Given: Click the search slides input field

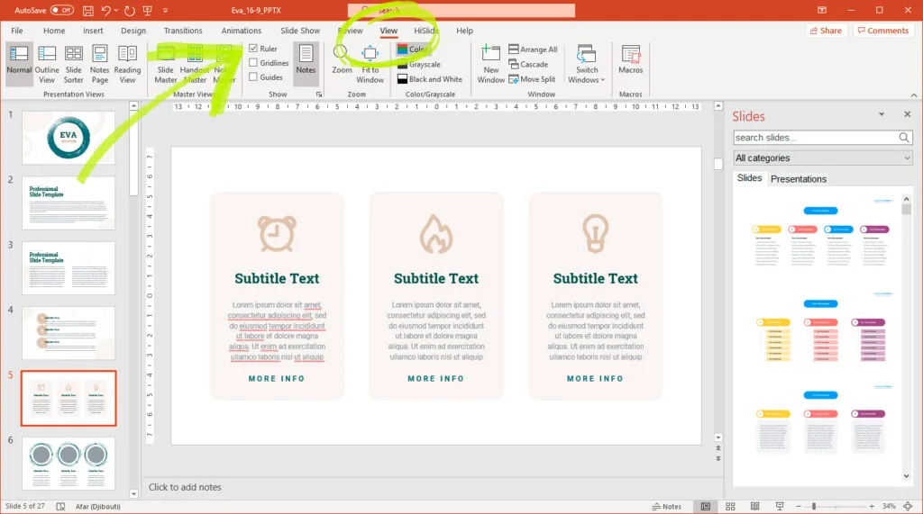Looking at the screenshot, I should pos(815,138).
